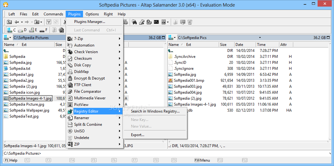Click the unselect files icon
Screen dimensions: 334x166
56,22
